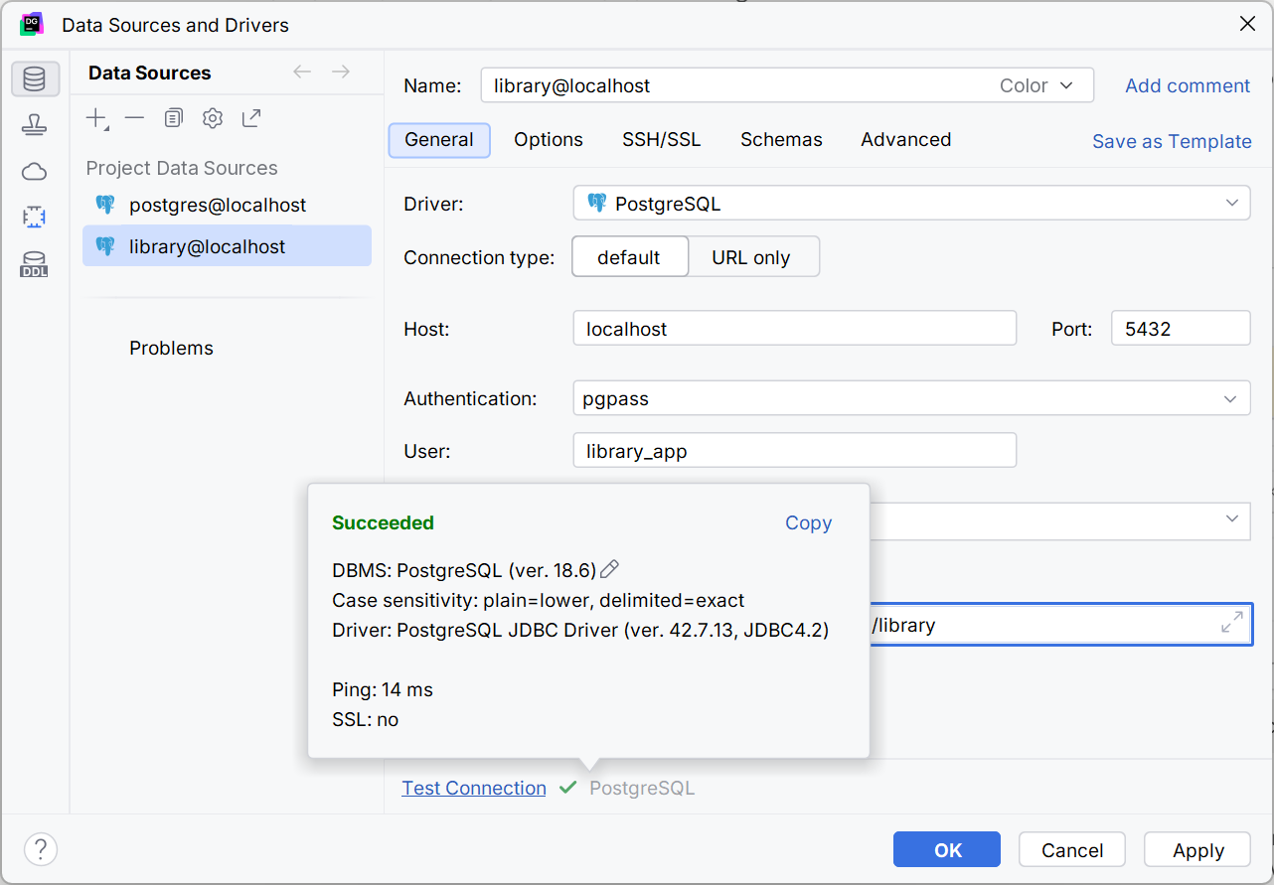Screen dimensions: 1274x885
Task: Open the virtual views sidebar section
Action: pos(35,217)
